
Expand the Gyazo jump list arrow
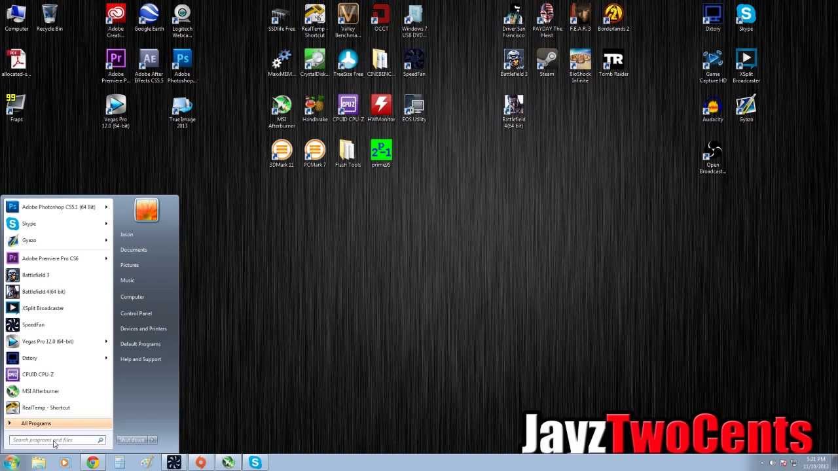click(106, 240)
